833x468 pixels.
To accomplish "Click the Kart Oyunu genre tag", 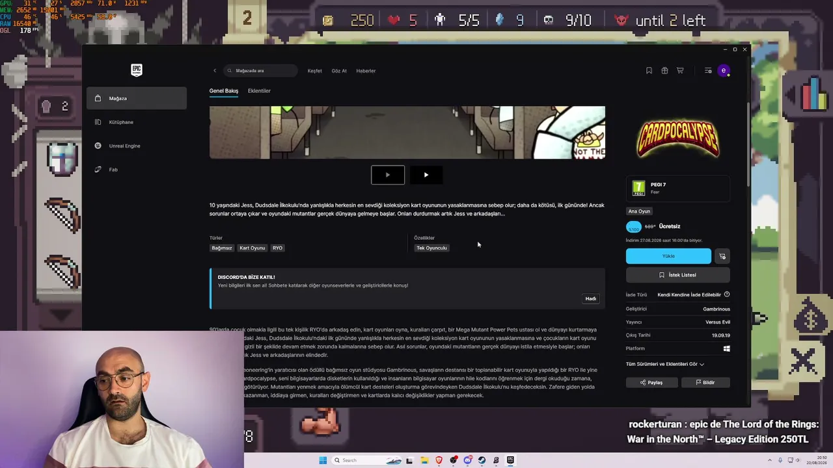I will tap(253, 248).
